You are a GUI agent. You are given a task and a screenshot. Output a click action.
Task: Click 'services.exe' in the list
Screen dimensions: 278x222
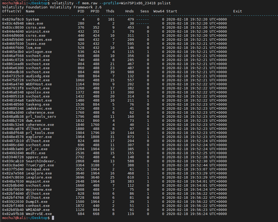[x=39, y=39]
